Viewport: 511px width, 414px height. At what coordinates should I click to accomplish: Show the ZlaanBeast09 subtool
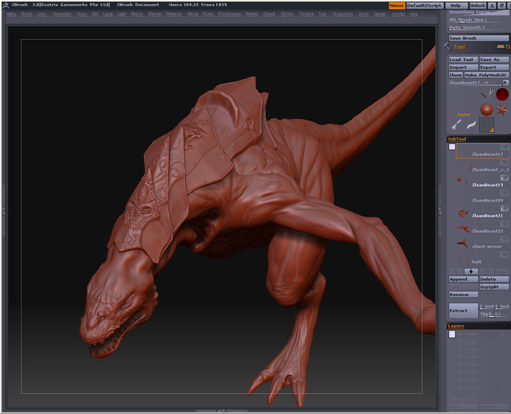click(504, 192)
